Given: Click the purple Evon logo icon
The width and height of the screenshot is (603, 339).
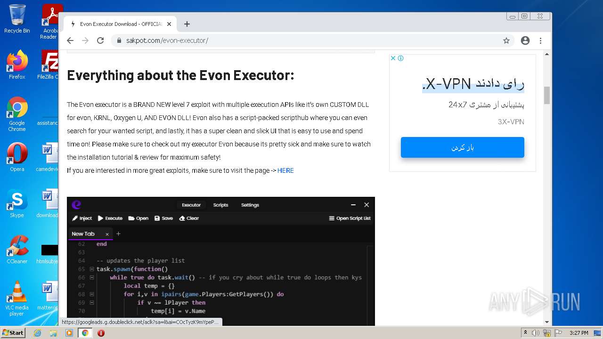Looking at the screenshot, I should [76, 205].
